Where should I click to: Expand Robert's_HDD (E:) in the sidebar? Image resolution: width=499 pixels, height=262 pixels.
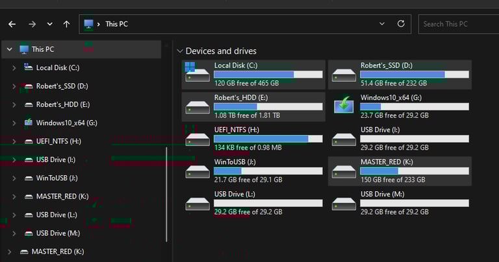click(14, 104)
